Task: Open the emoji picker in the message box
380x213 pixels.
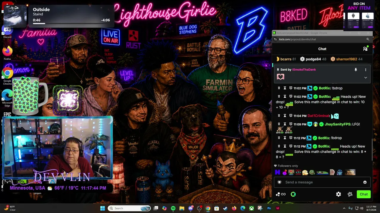Action: pyautogui.click(x=365, y=182)
